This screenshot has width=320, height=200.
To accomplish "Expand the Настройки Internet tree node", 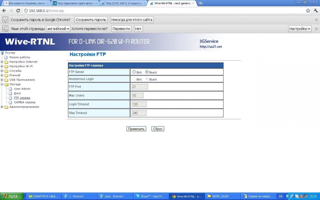I will (2, 62).
